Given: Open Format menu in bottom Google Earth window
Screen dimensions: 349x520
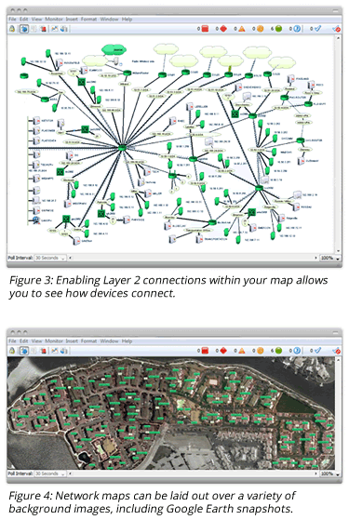Looking at the screenshot, I should (88, 340).
